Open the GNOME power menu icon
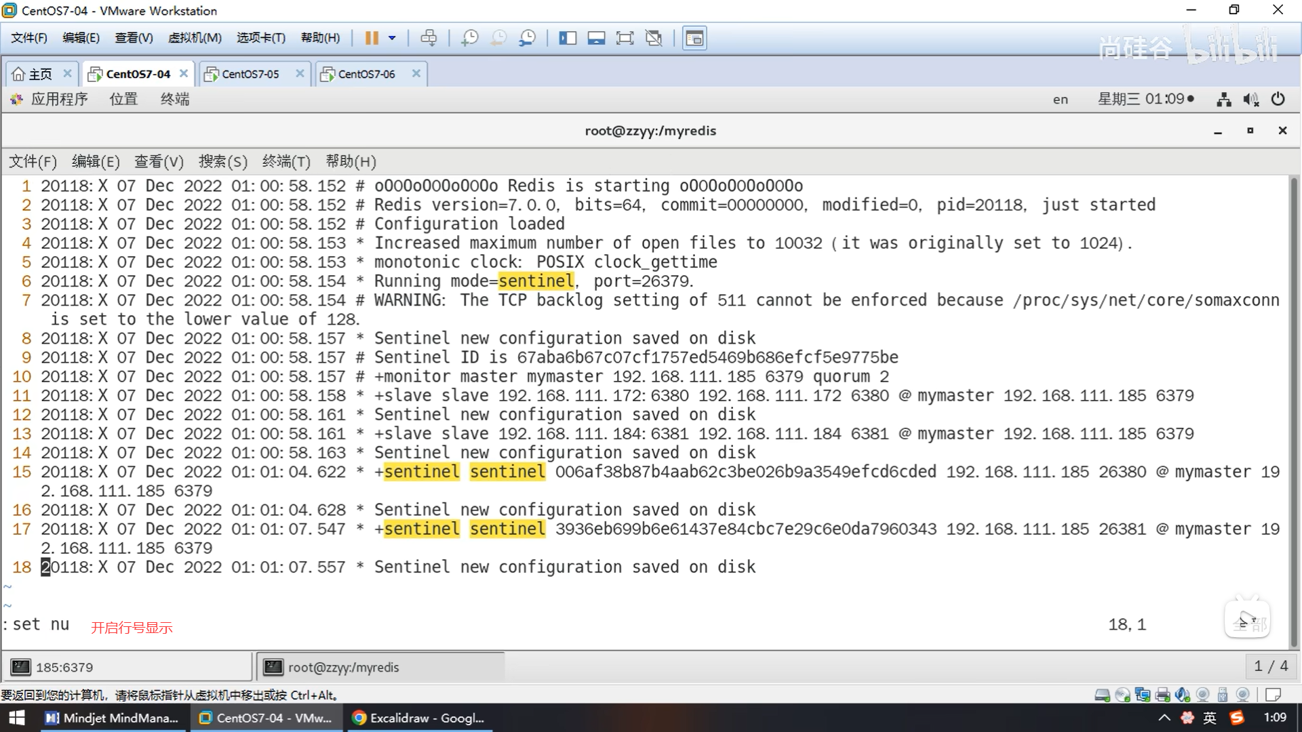This screenshot has height=732, width=1302. coord(1278,99)
